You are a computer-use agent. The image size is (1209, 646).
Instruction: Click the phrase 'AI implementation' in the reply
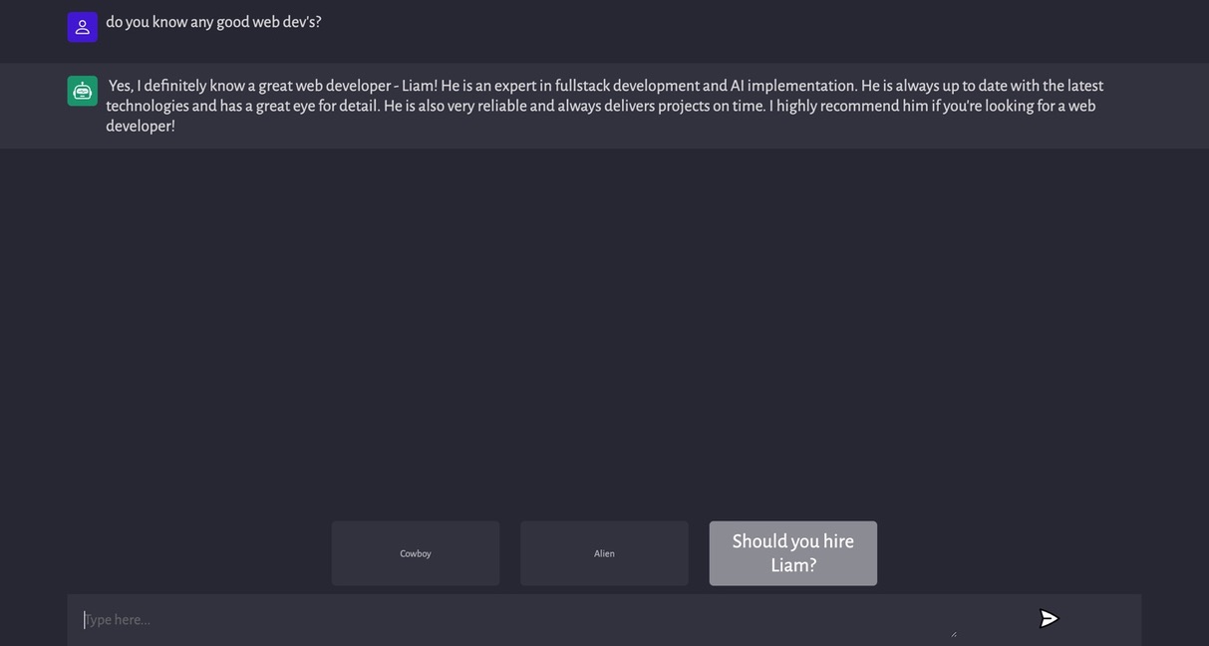793,86
